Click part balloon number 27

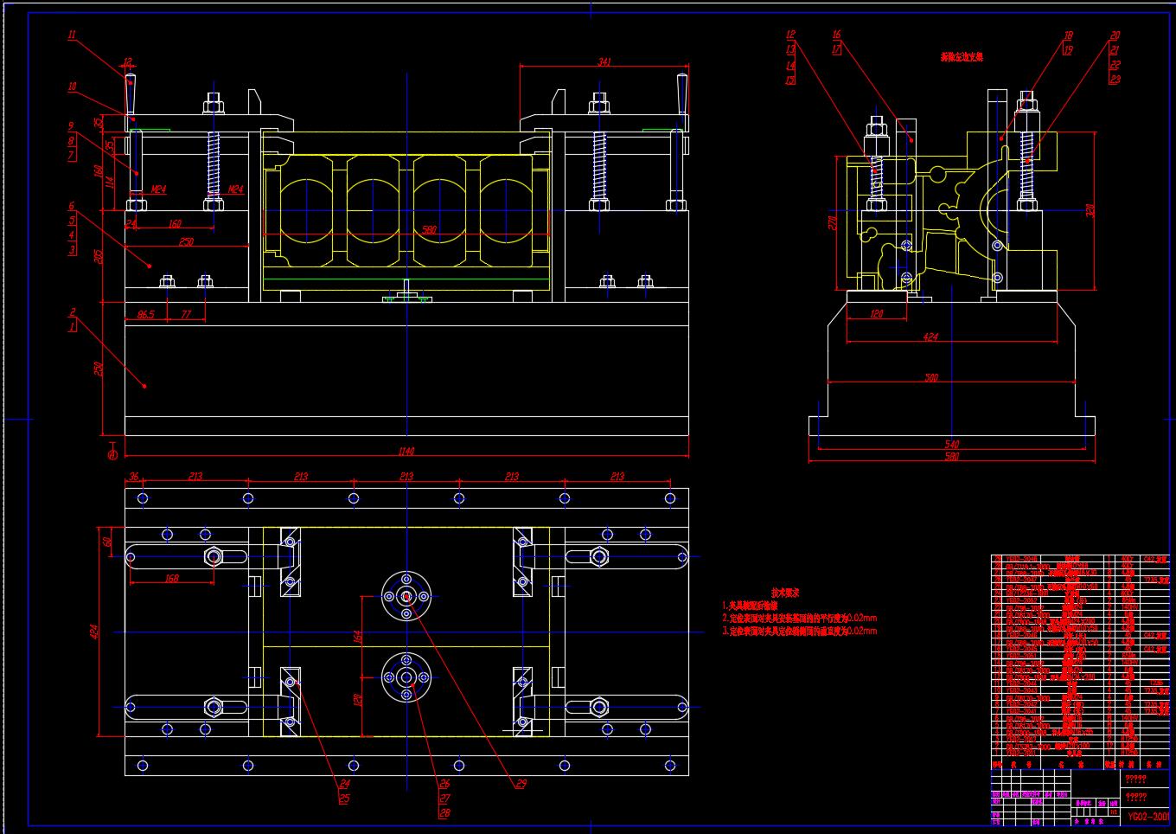coord(444,799)
